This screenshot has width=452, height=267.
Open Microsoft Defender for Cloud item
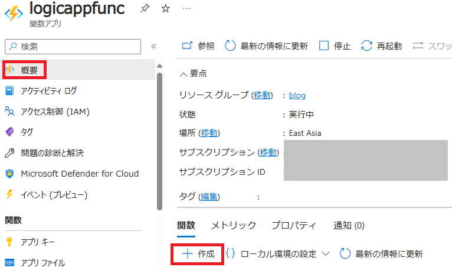click(80, 174)
